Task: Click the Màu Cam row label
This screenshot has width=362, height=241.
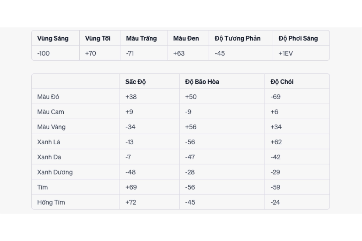Action: pyautogui.click(x=51, y=112)
